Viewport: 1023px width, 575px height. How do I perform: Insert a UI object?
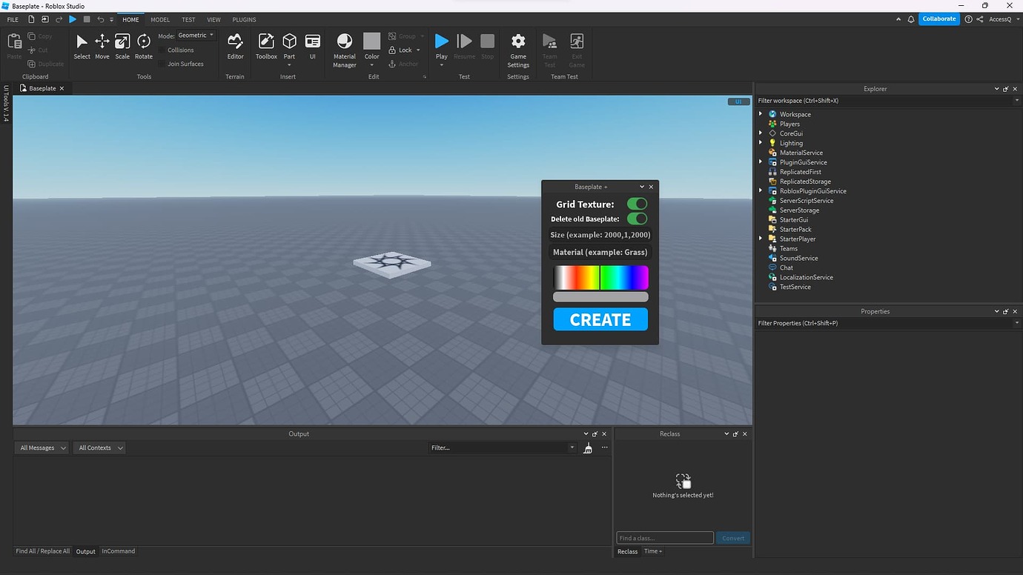coord(312,44)
